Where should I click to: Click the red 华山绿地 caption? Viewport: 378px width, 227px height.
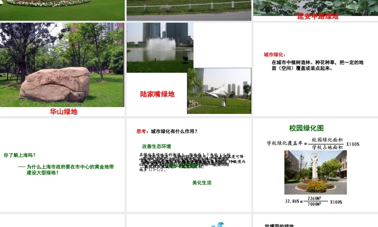click(x=64, y=112)
